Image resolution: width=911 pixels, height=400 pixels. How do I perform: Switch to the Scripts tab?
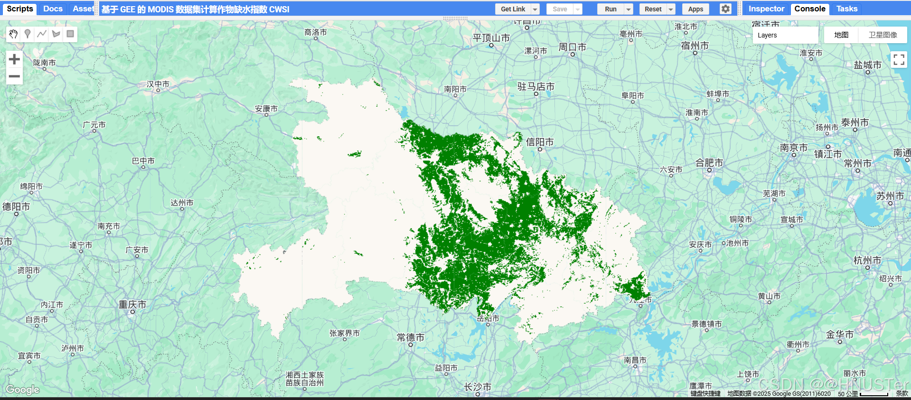click(x=20, y=9)
